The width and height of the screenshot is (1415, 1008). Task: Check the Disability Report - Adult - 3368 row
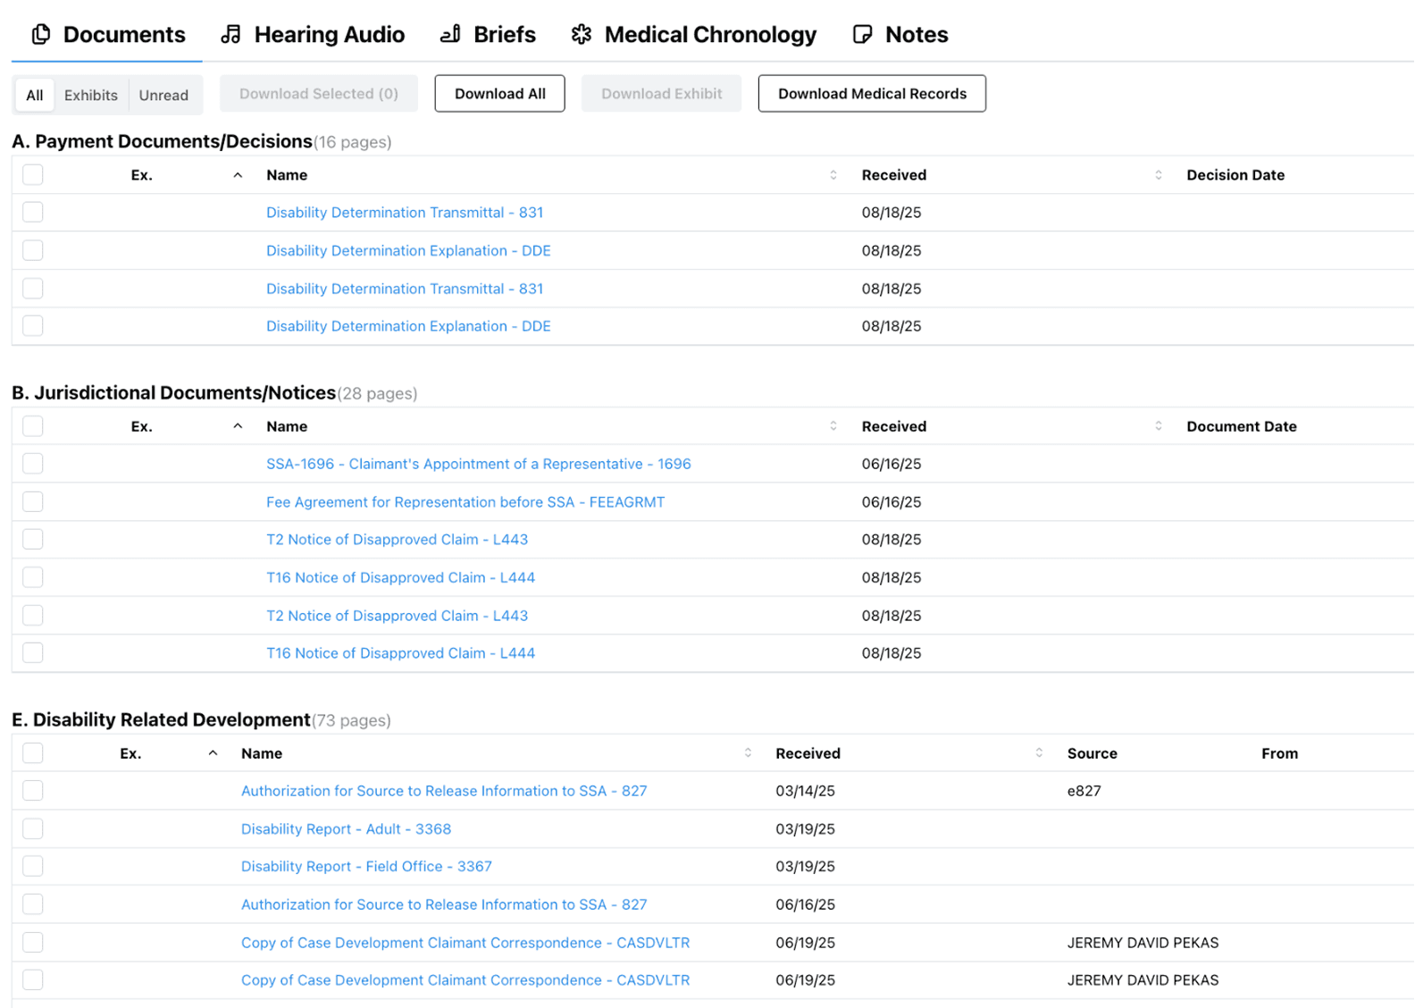click(33, 828)
